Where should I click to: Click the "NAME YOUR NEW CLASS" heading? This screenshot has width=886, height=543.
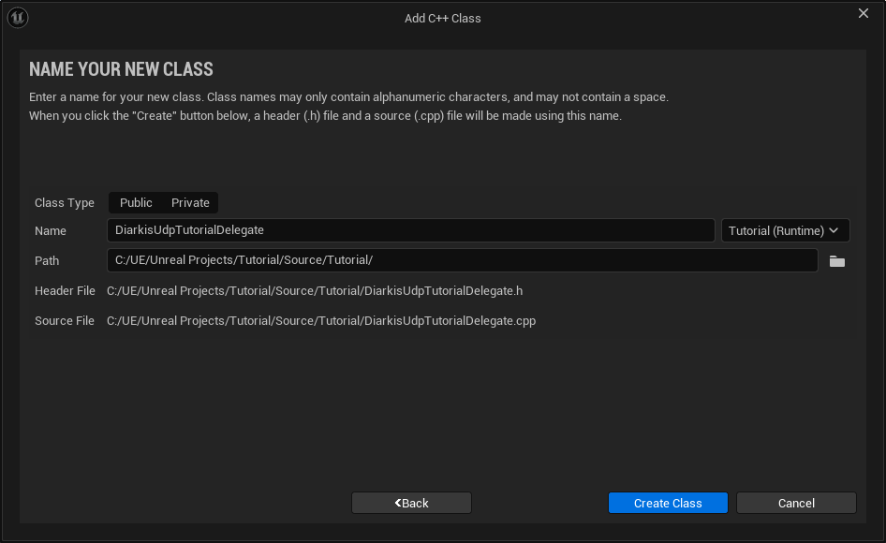click(x=121, y=69)
